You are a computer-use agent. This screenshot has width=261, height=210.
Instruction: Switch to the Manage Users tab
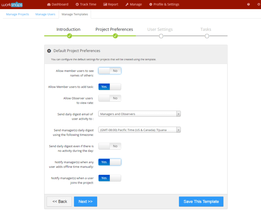(x=45, y=14)
